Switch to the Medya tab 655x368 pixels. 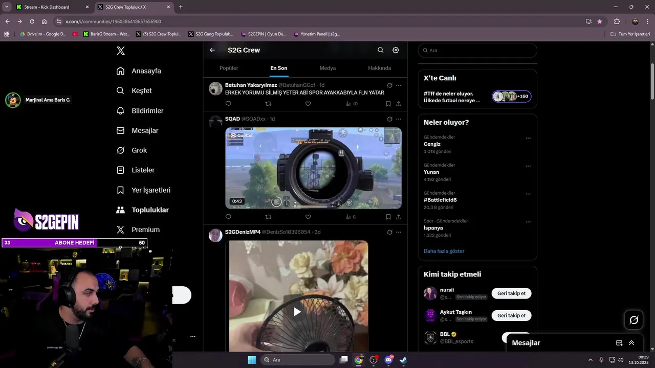[x=327, y=68]
